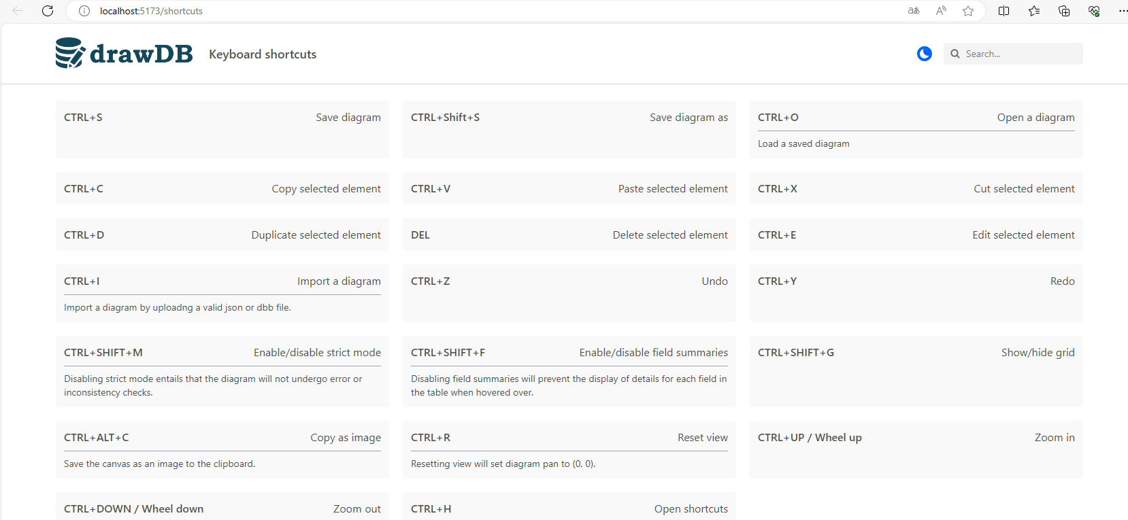Viewport: 1128px width, 520px height.
Task: Click the CTRL+SHIFT+G shortcut label
Action: [796, 353]
